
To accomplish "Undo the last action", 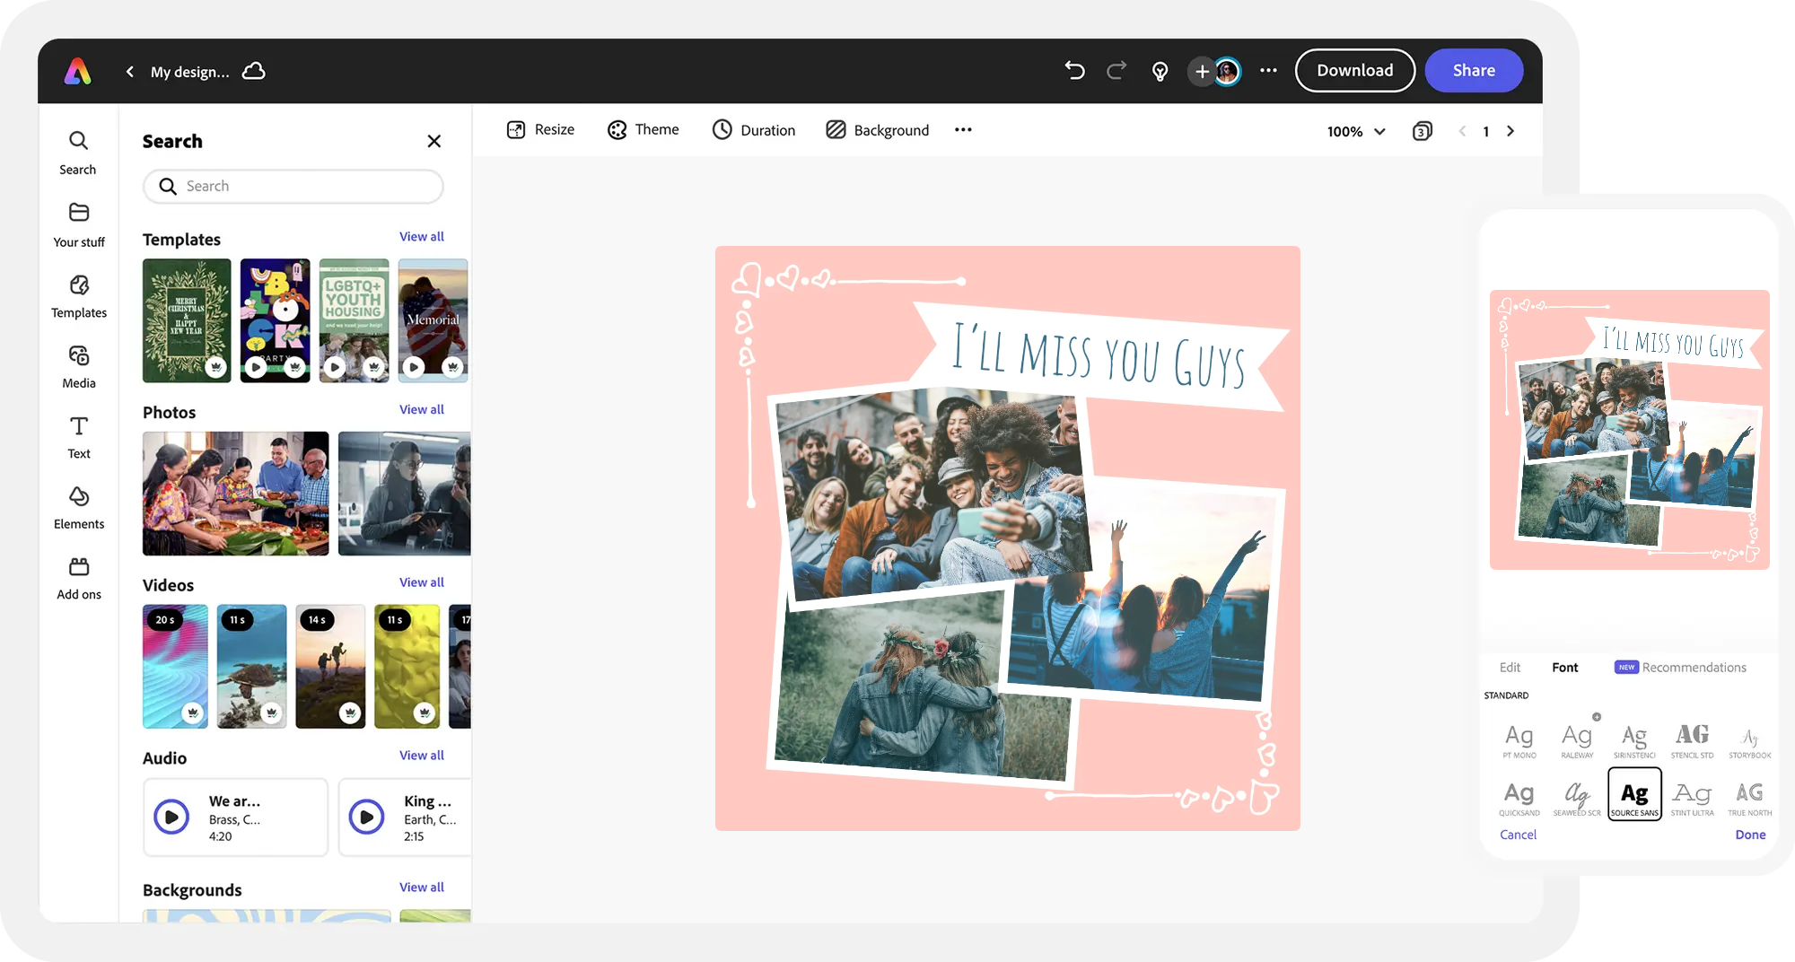I will 1074,70.
